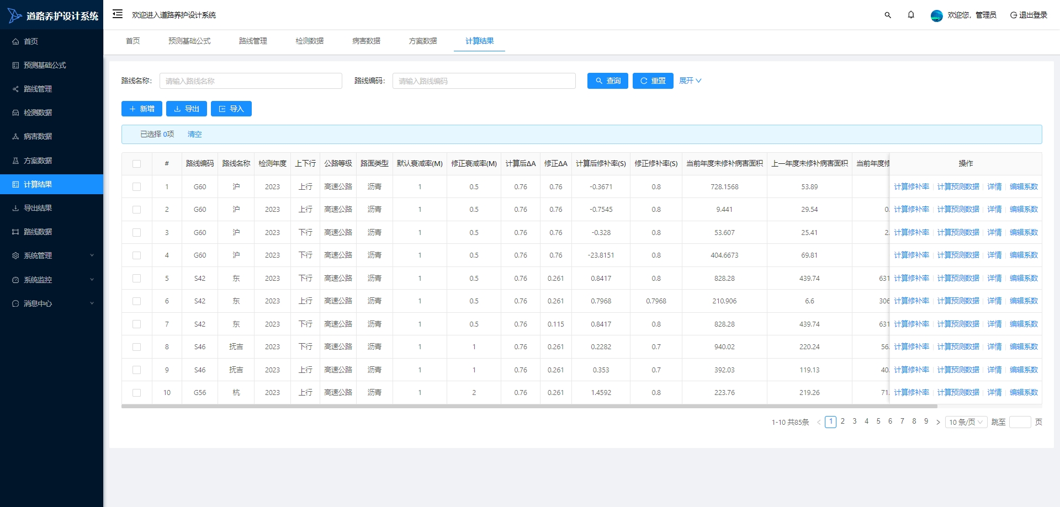Click the 重置 reset button
The image size is (1060, 507).
pyautogui.click(x=653, y=81)
